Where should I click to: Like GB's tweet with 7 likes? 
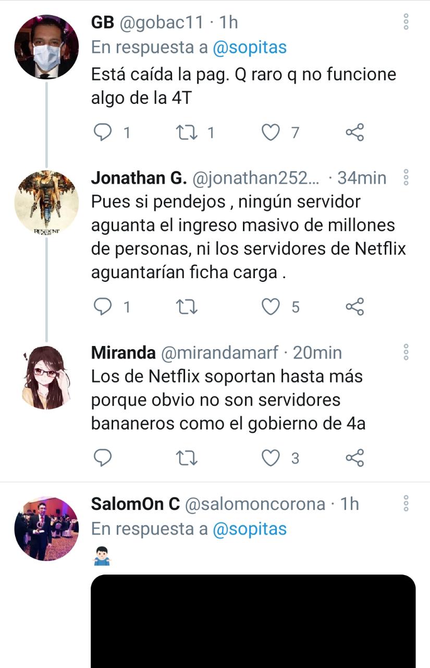tap(271, 133)
